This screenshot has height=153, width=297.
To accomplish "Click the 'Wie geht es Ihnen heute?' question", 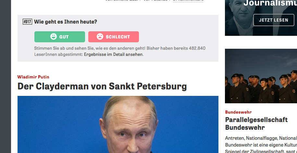I will (66, 22).
